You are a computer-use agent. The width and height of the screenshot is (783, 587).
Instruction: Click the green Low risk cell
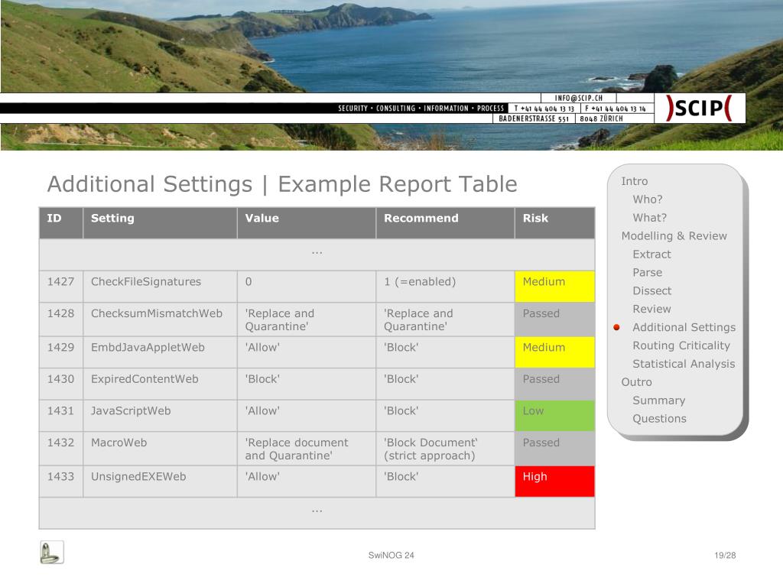pyautogui.click(x=554, y=416)
